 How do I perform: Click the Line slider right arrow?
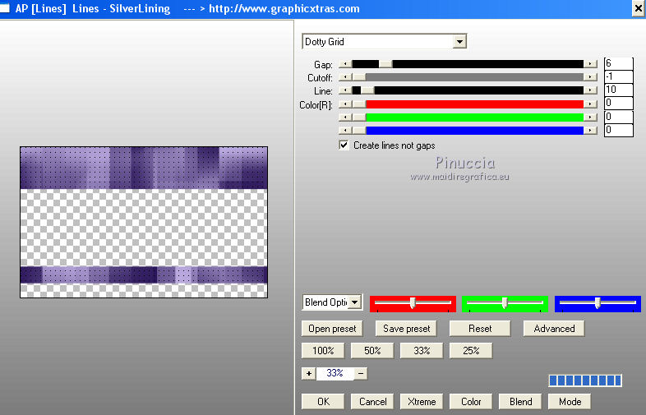coord(590,90)
